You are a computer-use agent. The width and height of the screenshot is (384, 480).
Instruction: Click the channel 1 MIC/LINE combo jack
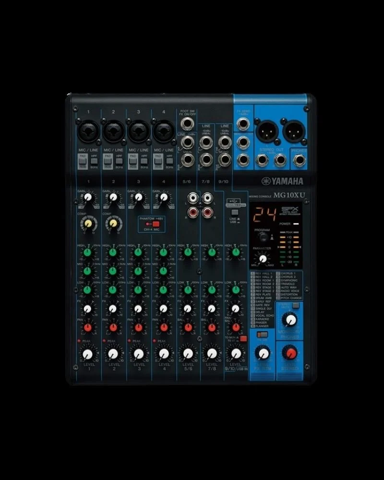(x=88, y=132)
